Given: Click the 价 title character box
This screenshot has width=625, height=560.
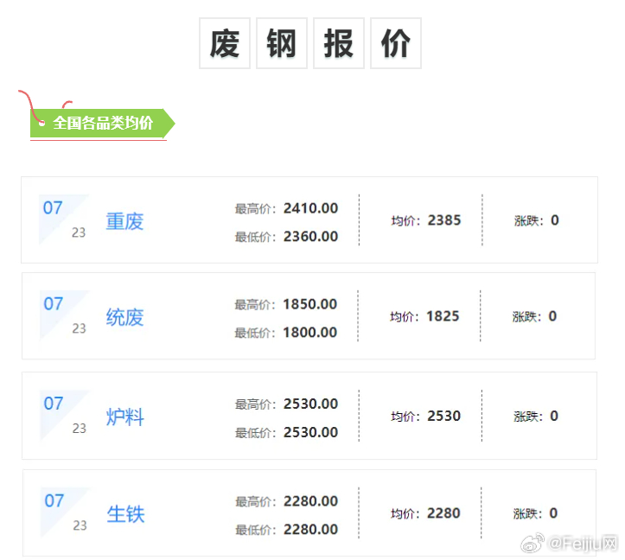Looking at the screenshot, I should pyautogui.click(x=396, y=43).
